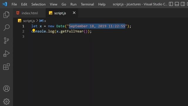Open the Help menu
The width and height of the screenshot is (188, 106).
102,4
